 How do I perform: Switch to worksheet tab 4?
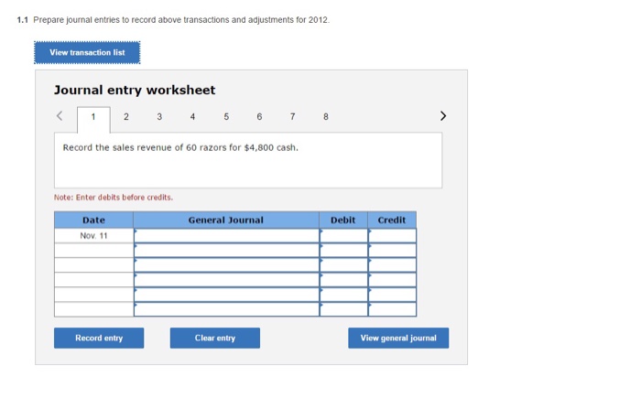[x=192, y=117]
